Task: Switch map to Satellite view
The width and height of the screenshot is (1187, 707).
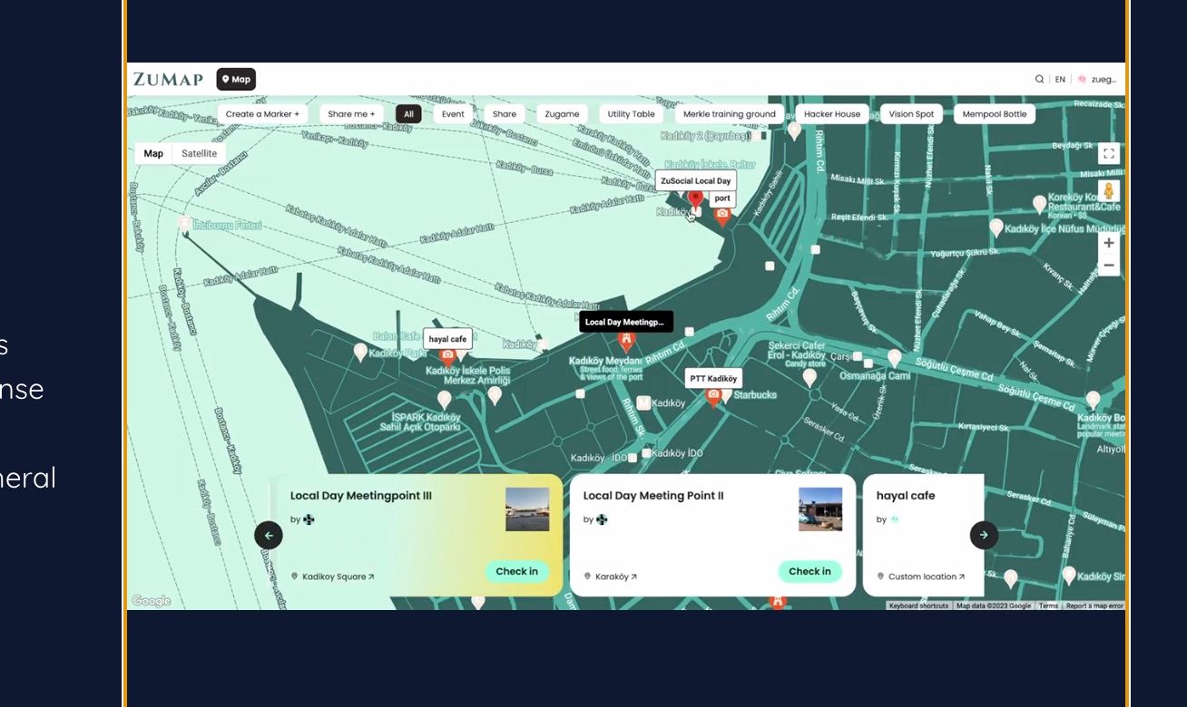Action: click(199, 154)
